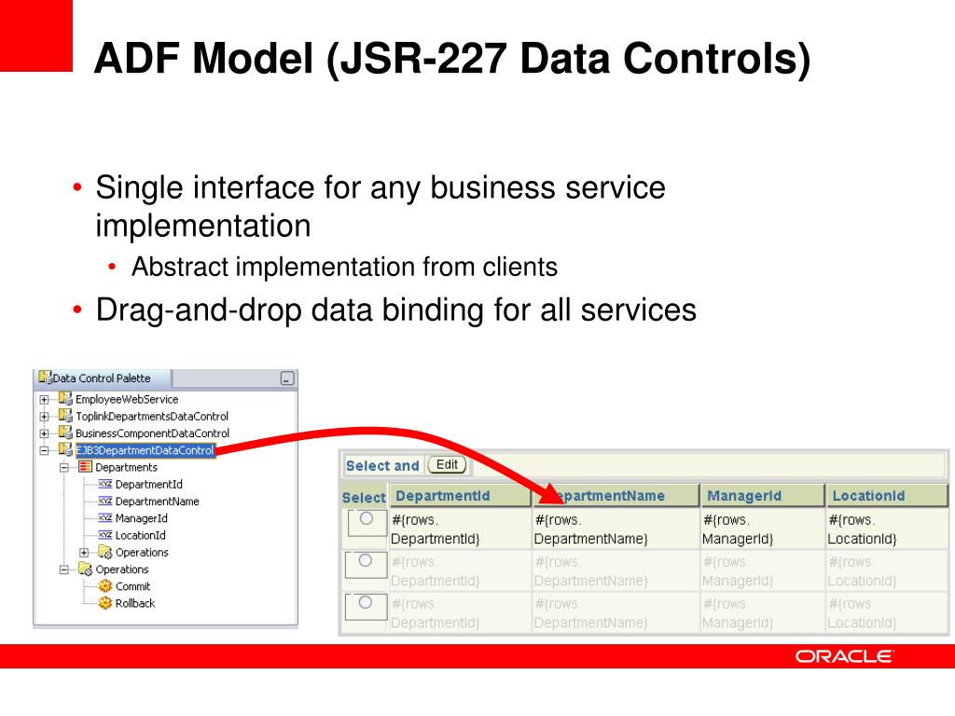Minimize the Data Control Palette panel

tap(287, 379)
